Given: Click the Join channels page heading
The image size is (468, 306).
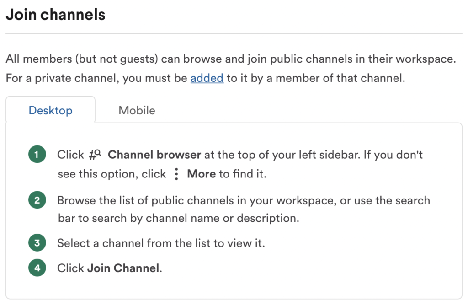Looking at the screenshot, I should coord(55,14).
